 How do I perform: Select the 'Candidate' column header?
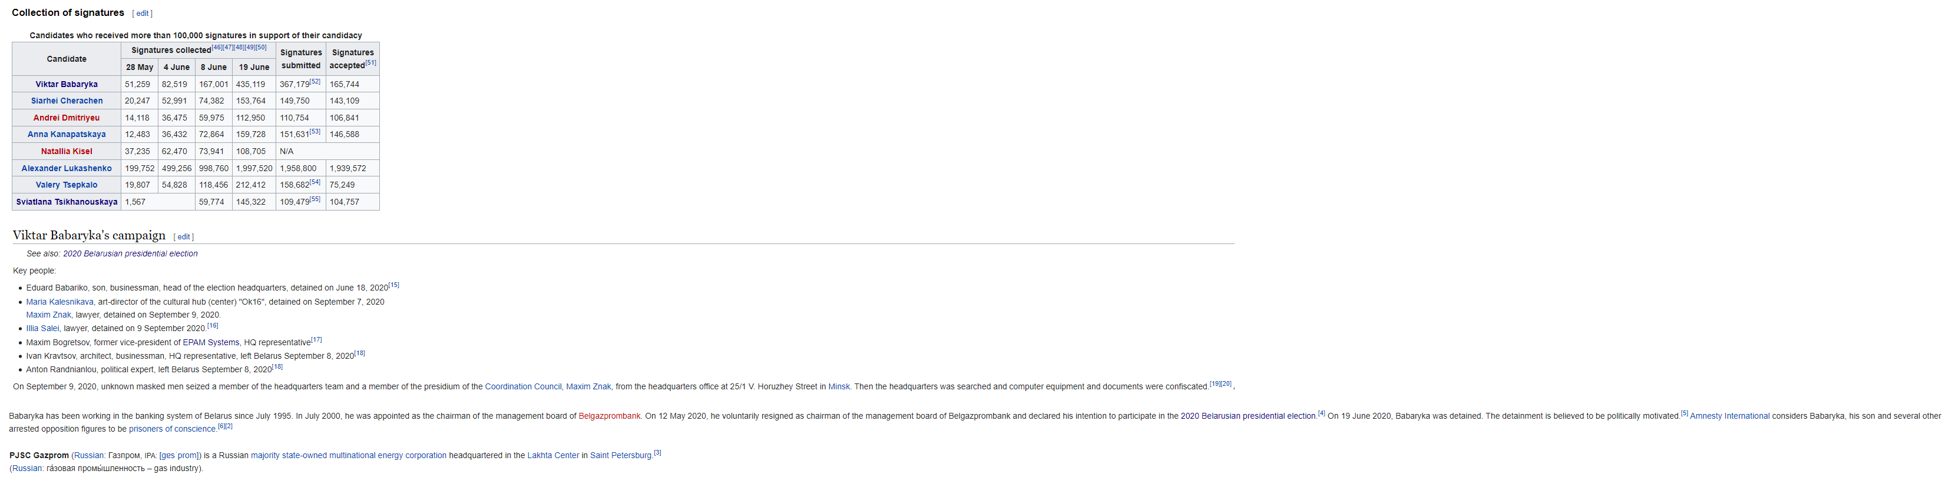click(x=67, y=59)
